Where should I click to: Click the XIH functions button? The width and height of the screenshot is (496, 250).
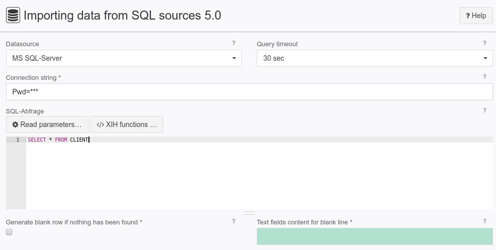pos(127,124)
